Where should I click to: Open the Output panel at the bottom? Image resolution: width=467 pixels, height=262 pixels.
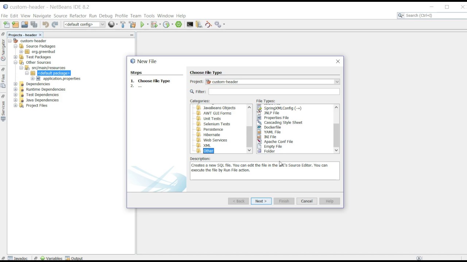[x=74, y=258]
